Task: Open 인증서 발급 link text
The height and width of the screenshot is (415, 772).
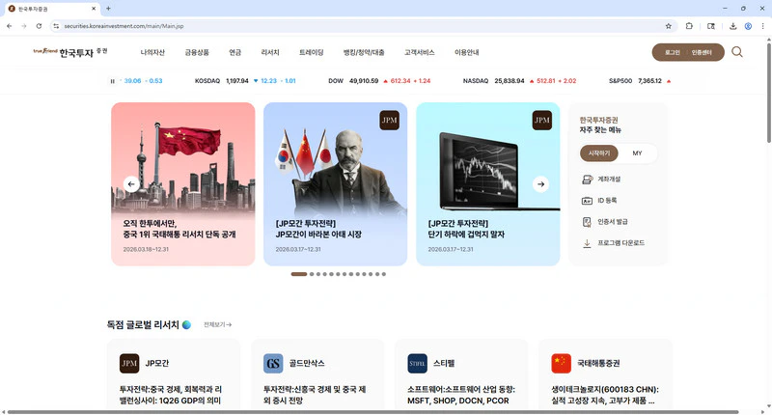Action: click(x=613, y=222)
